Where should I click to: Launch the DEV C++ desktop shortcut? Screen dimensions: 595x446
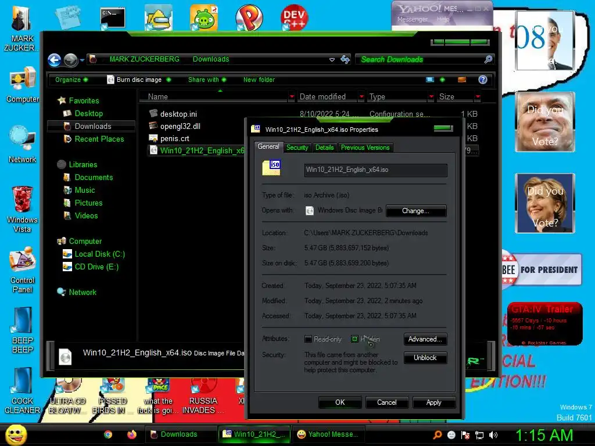[x=294, y=17]
